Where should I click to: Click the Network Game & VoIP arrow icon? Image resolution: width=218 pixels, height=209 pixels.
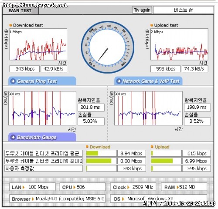[119, 81]
